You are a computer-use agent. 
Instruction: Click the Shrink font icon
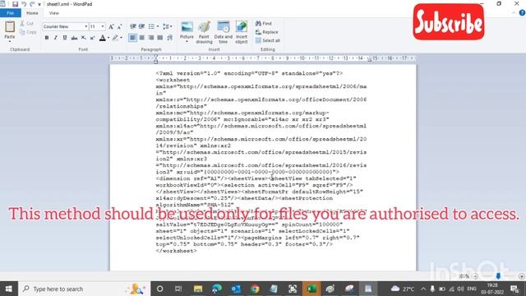click(x=119, y=26)
